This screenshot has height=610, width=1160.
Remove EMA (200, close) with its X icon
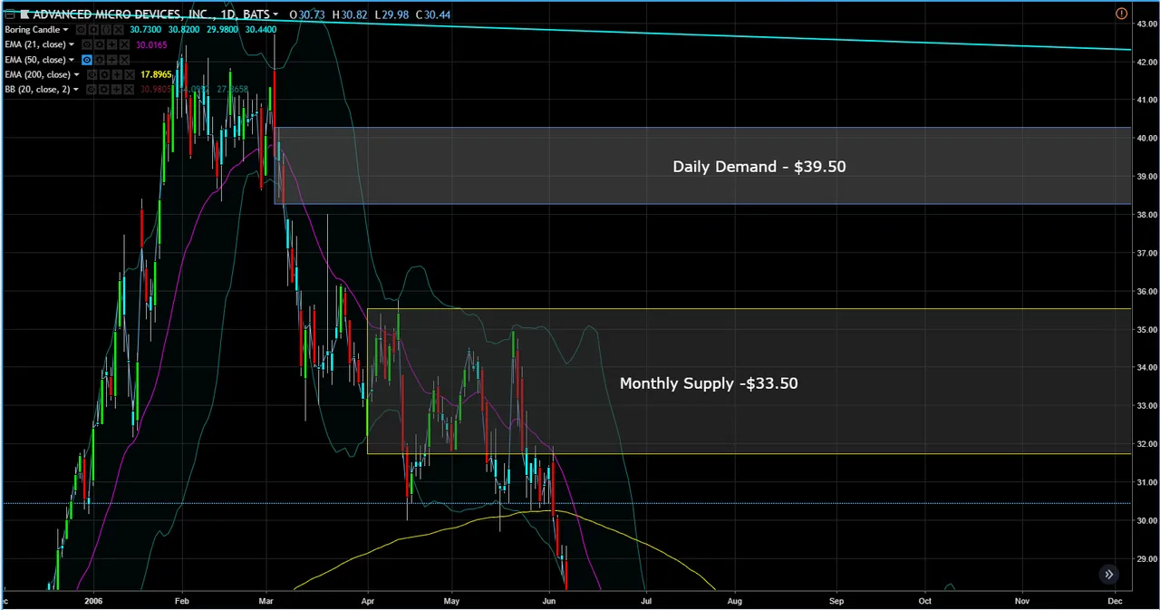pyautogui.click(x=130, y=74)
